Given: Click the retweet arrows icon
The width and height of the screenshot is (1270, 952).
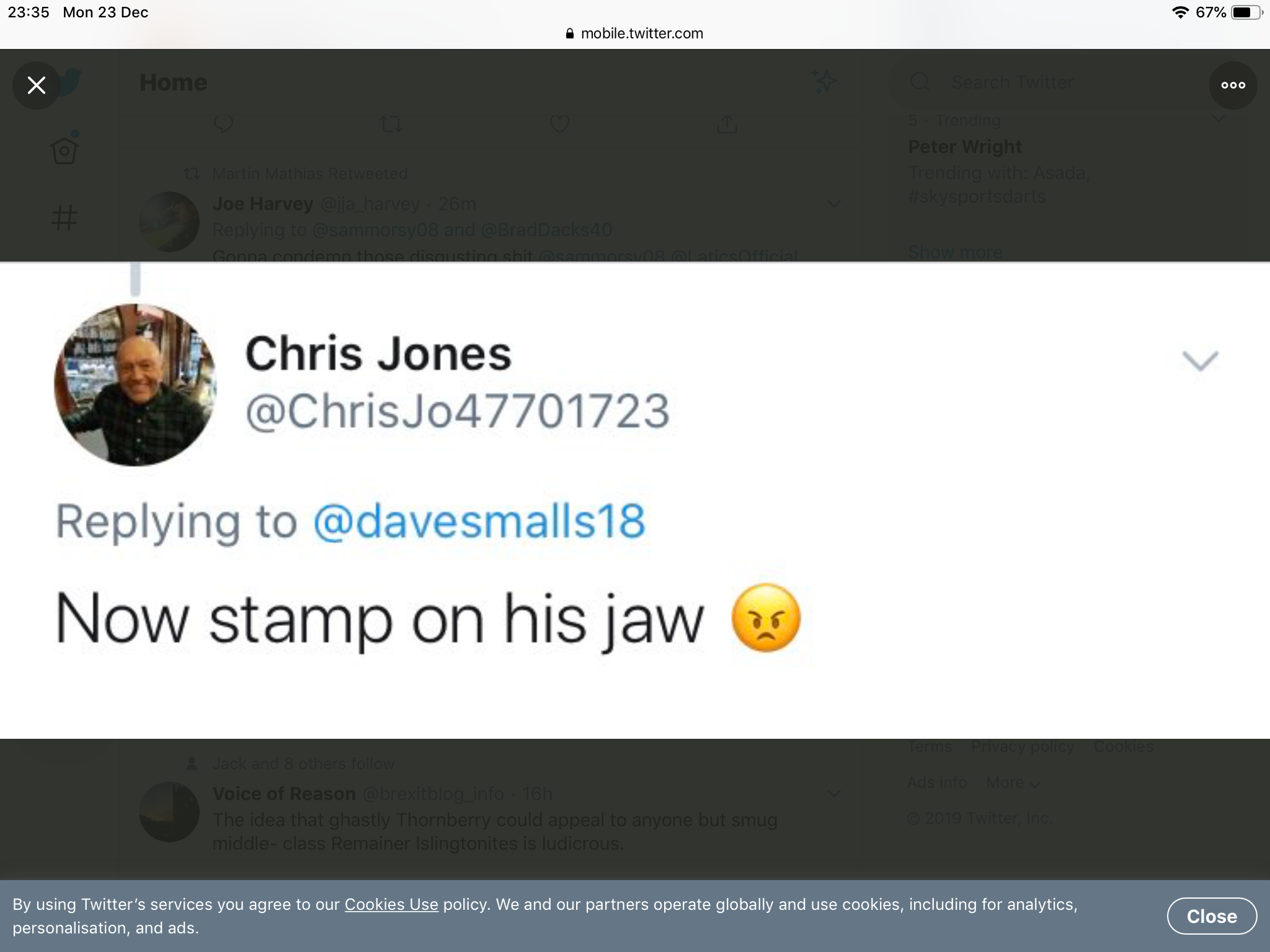Looking at the screenshot, I should (x=391, y=125).
